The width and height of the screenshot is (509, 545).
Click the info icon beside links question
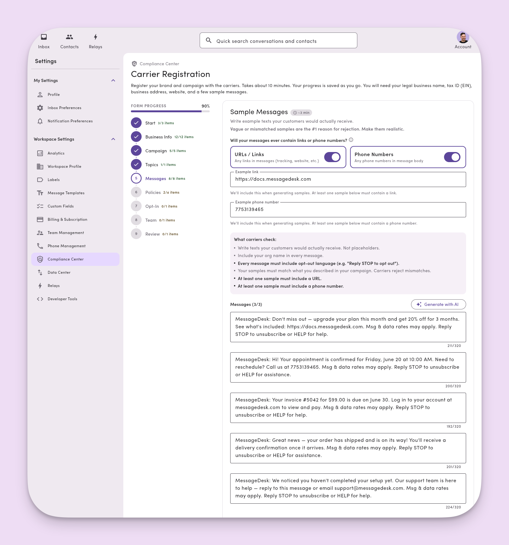coord(351,140)
